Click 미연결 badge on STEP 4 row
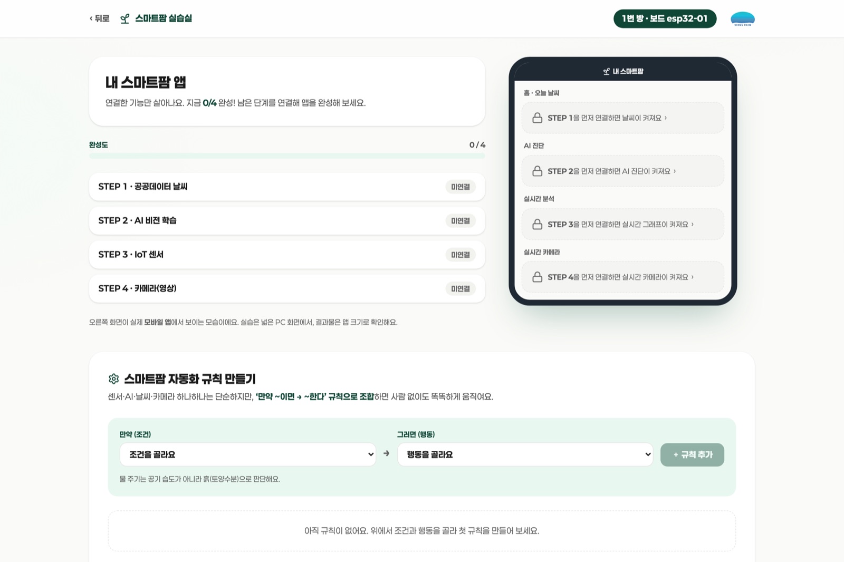 coord(460,289)
